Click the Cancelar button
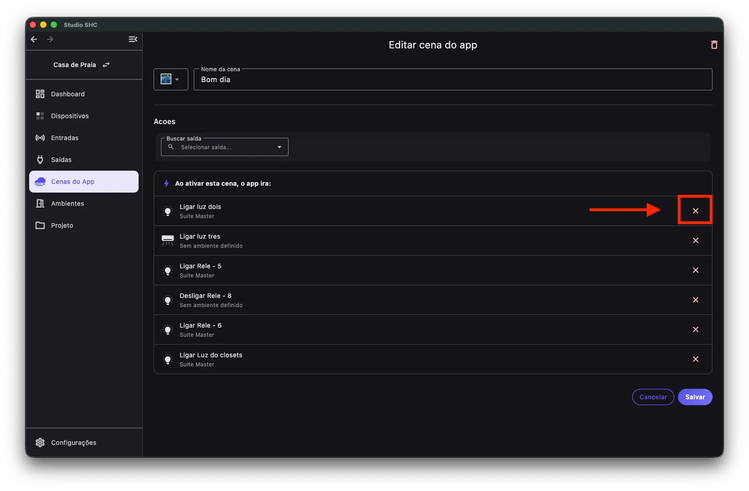 click(653, 397)
